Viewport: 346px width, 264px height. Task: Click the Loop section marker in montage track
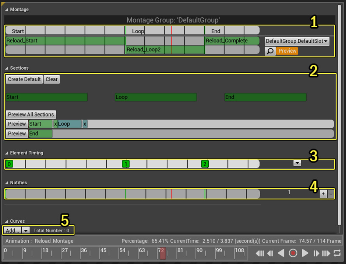(x=138, y=31)
